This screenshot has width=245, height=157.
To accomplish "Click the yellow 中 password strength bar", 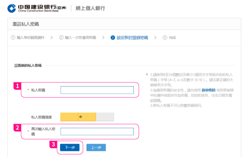I will [78, 117].
